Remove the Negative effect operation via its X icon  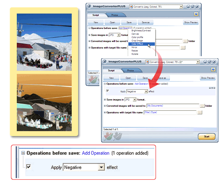214,88
